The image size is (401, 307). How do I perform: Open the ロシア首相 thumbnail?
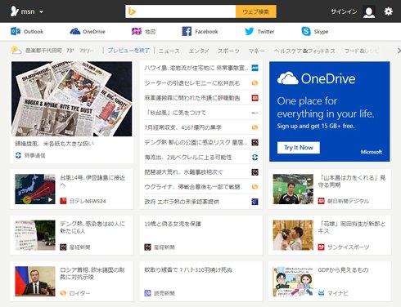coord(35,281)
